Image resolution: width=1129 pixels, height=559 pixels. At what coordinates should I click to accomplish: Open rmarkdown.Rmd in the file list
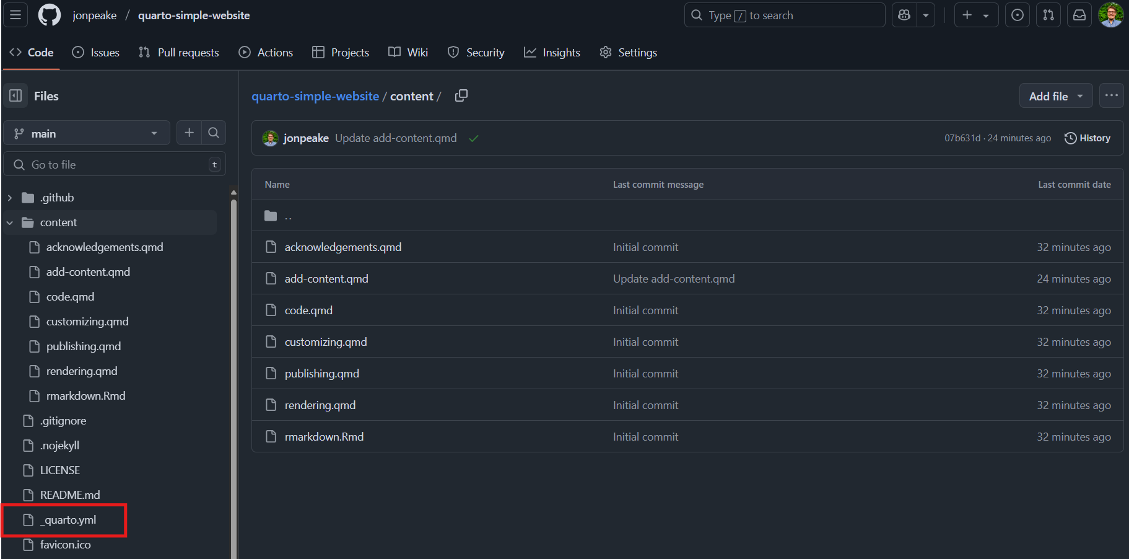point(324,437)
